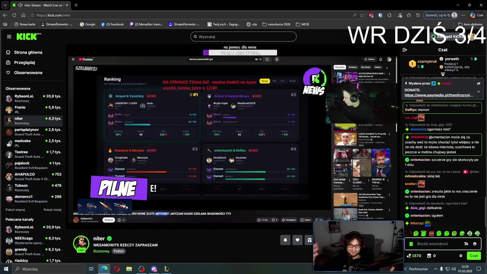Viewport: 487px width, 274px height.
Task: Go to Strona główna in sidebar
Action: coord(24,53)
